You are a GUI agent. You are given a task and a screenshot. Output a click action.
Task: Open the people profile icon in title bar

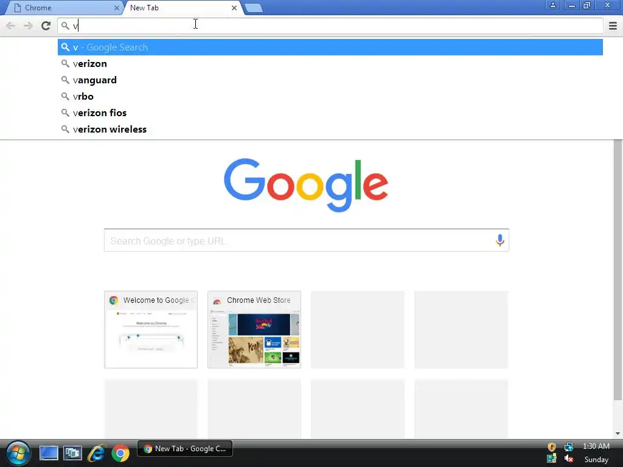(552, 5)
